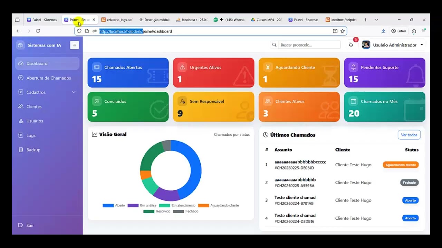This screenshot has height=248, width=442.
Task: Toggle Aberto legend in the chart
Action: click(114, 205)
